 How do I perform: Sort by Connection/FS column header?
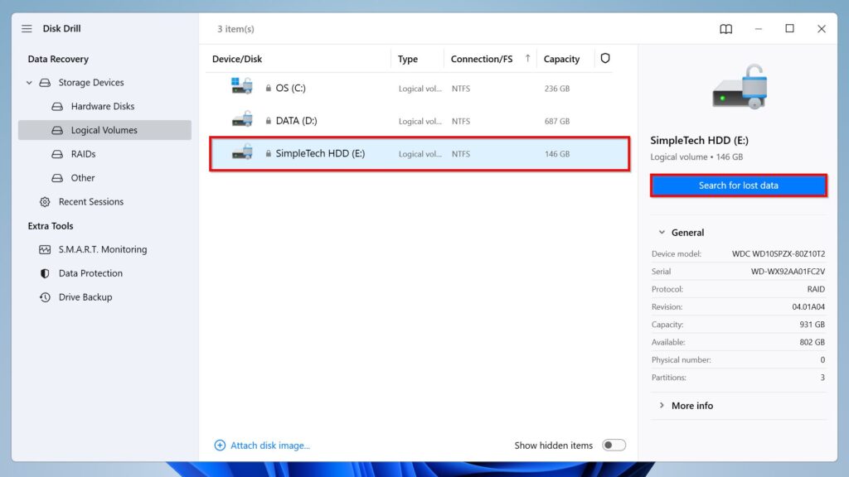[x=481, y=60]
